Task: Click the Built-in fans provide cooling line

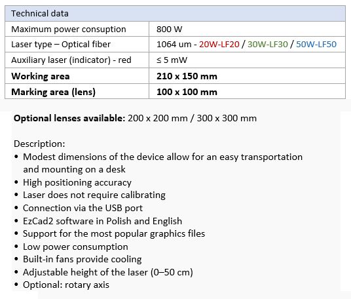Action: pos(82,259)
